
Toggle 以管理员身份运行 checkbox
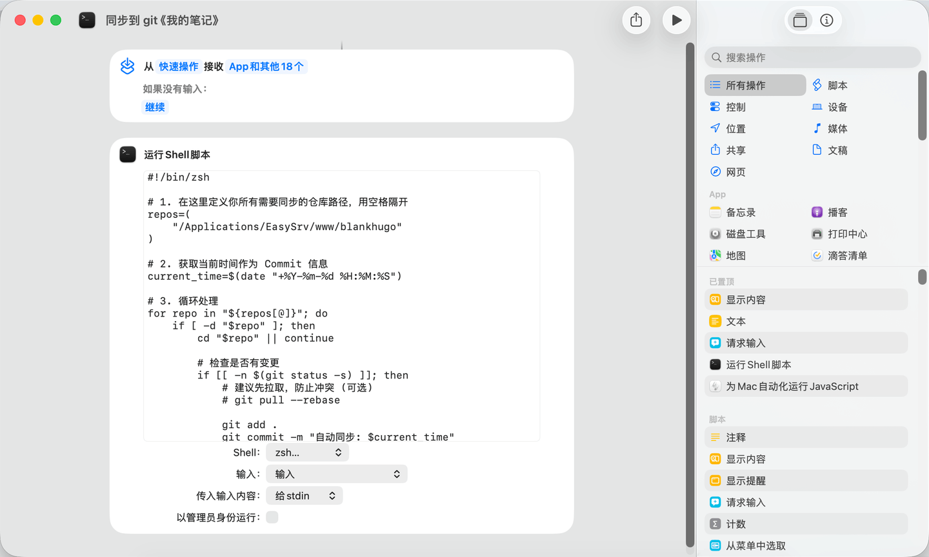tap(272, 517)
